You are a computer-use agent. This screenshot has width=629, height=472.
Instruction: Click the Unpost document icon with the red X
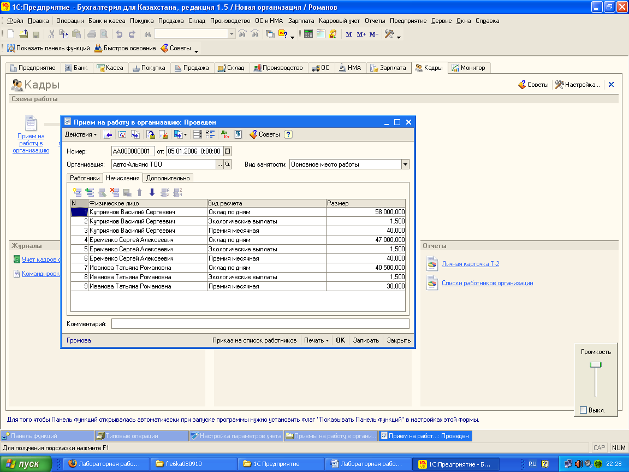point(163,134)
